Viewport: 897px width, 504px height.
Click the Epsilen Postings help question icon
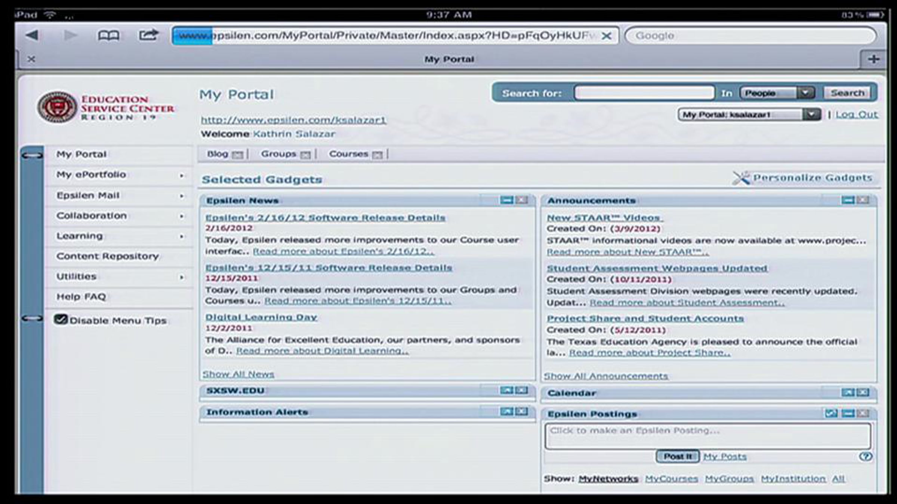pos(865,456)
